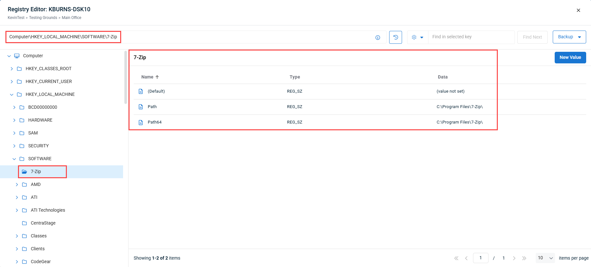Open the search settings gear dropdown
The image size is (591, 267).
[x=417, y=37]
